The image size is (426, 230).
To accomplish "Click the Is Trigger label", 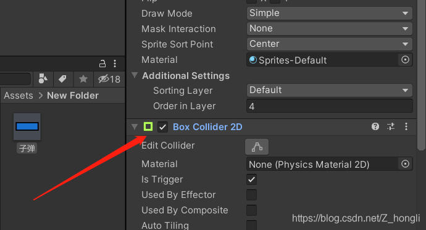I will pos(162,179).
